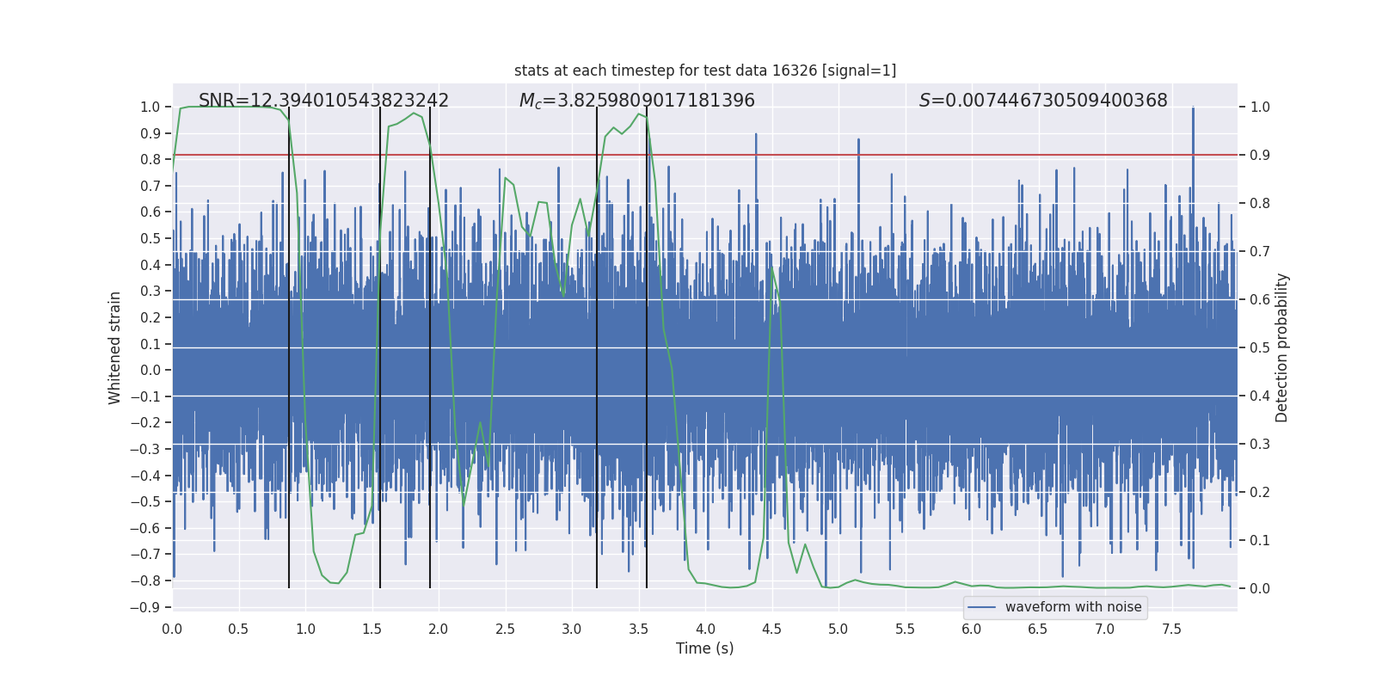Click the S=0.00744 annotation text
The height and width of the screenshot is (688, 1376).
1043,101
